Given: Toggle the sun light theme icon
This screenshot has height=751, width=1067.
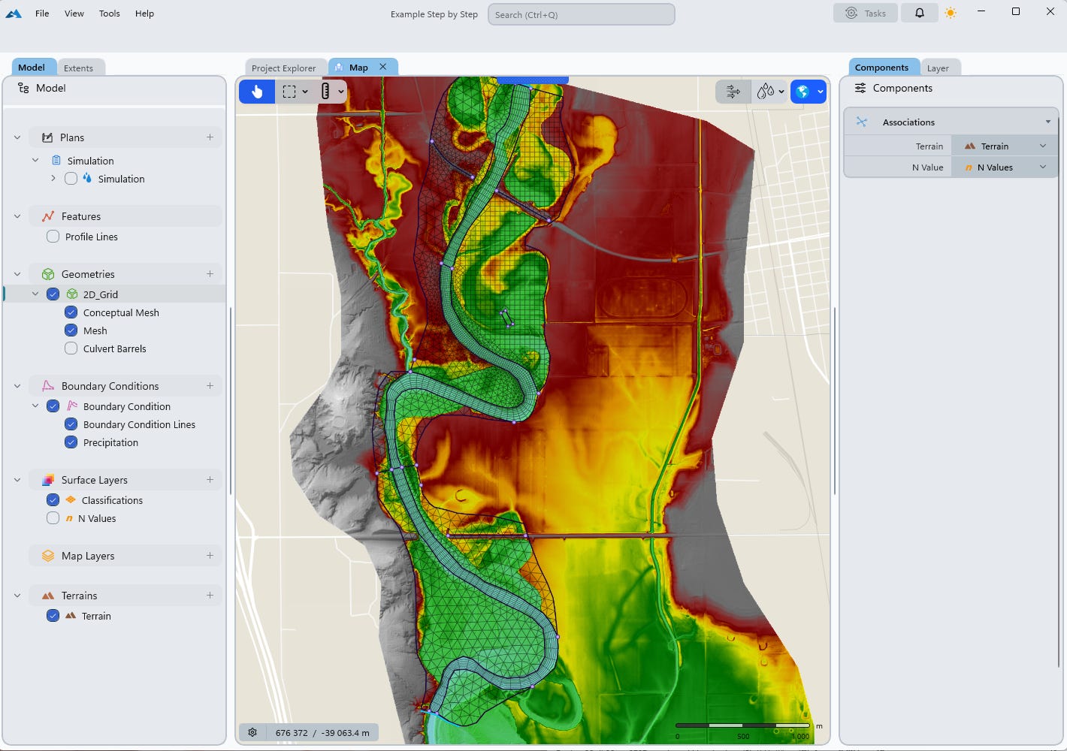Looking at the screenshot, I should tap(951, 13).
